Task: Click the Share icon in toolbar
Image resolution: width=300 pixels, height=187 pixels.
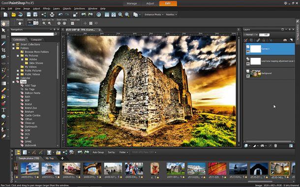Action: coord(44,15)
